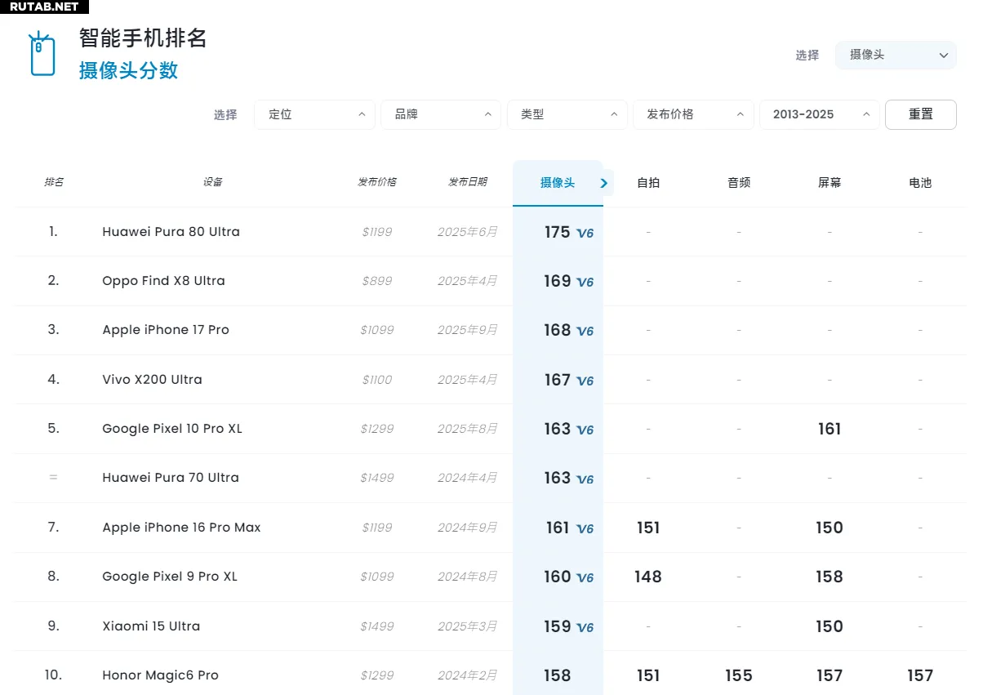Click battery score 157 for Honor Magic6 Pro
The width and height of the screenshot is (983, 695).
tap(920, 675)
